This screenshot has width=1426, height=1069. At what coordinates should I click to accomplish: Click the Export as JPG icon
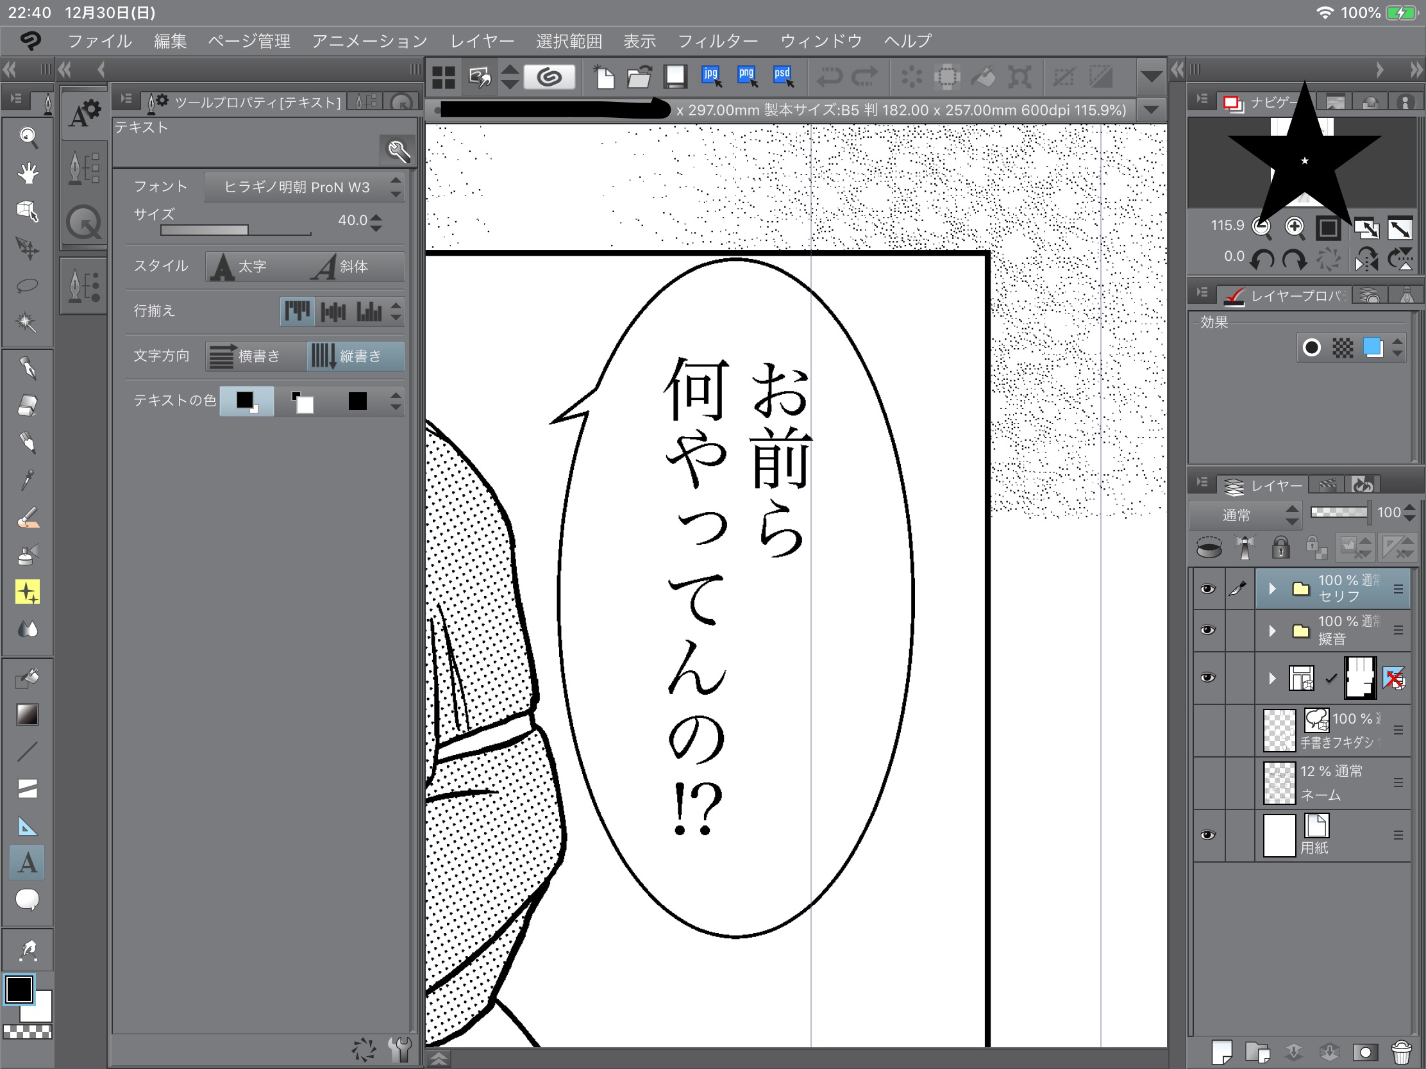pos(711,77)
